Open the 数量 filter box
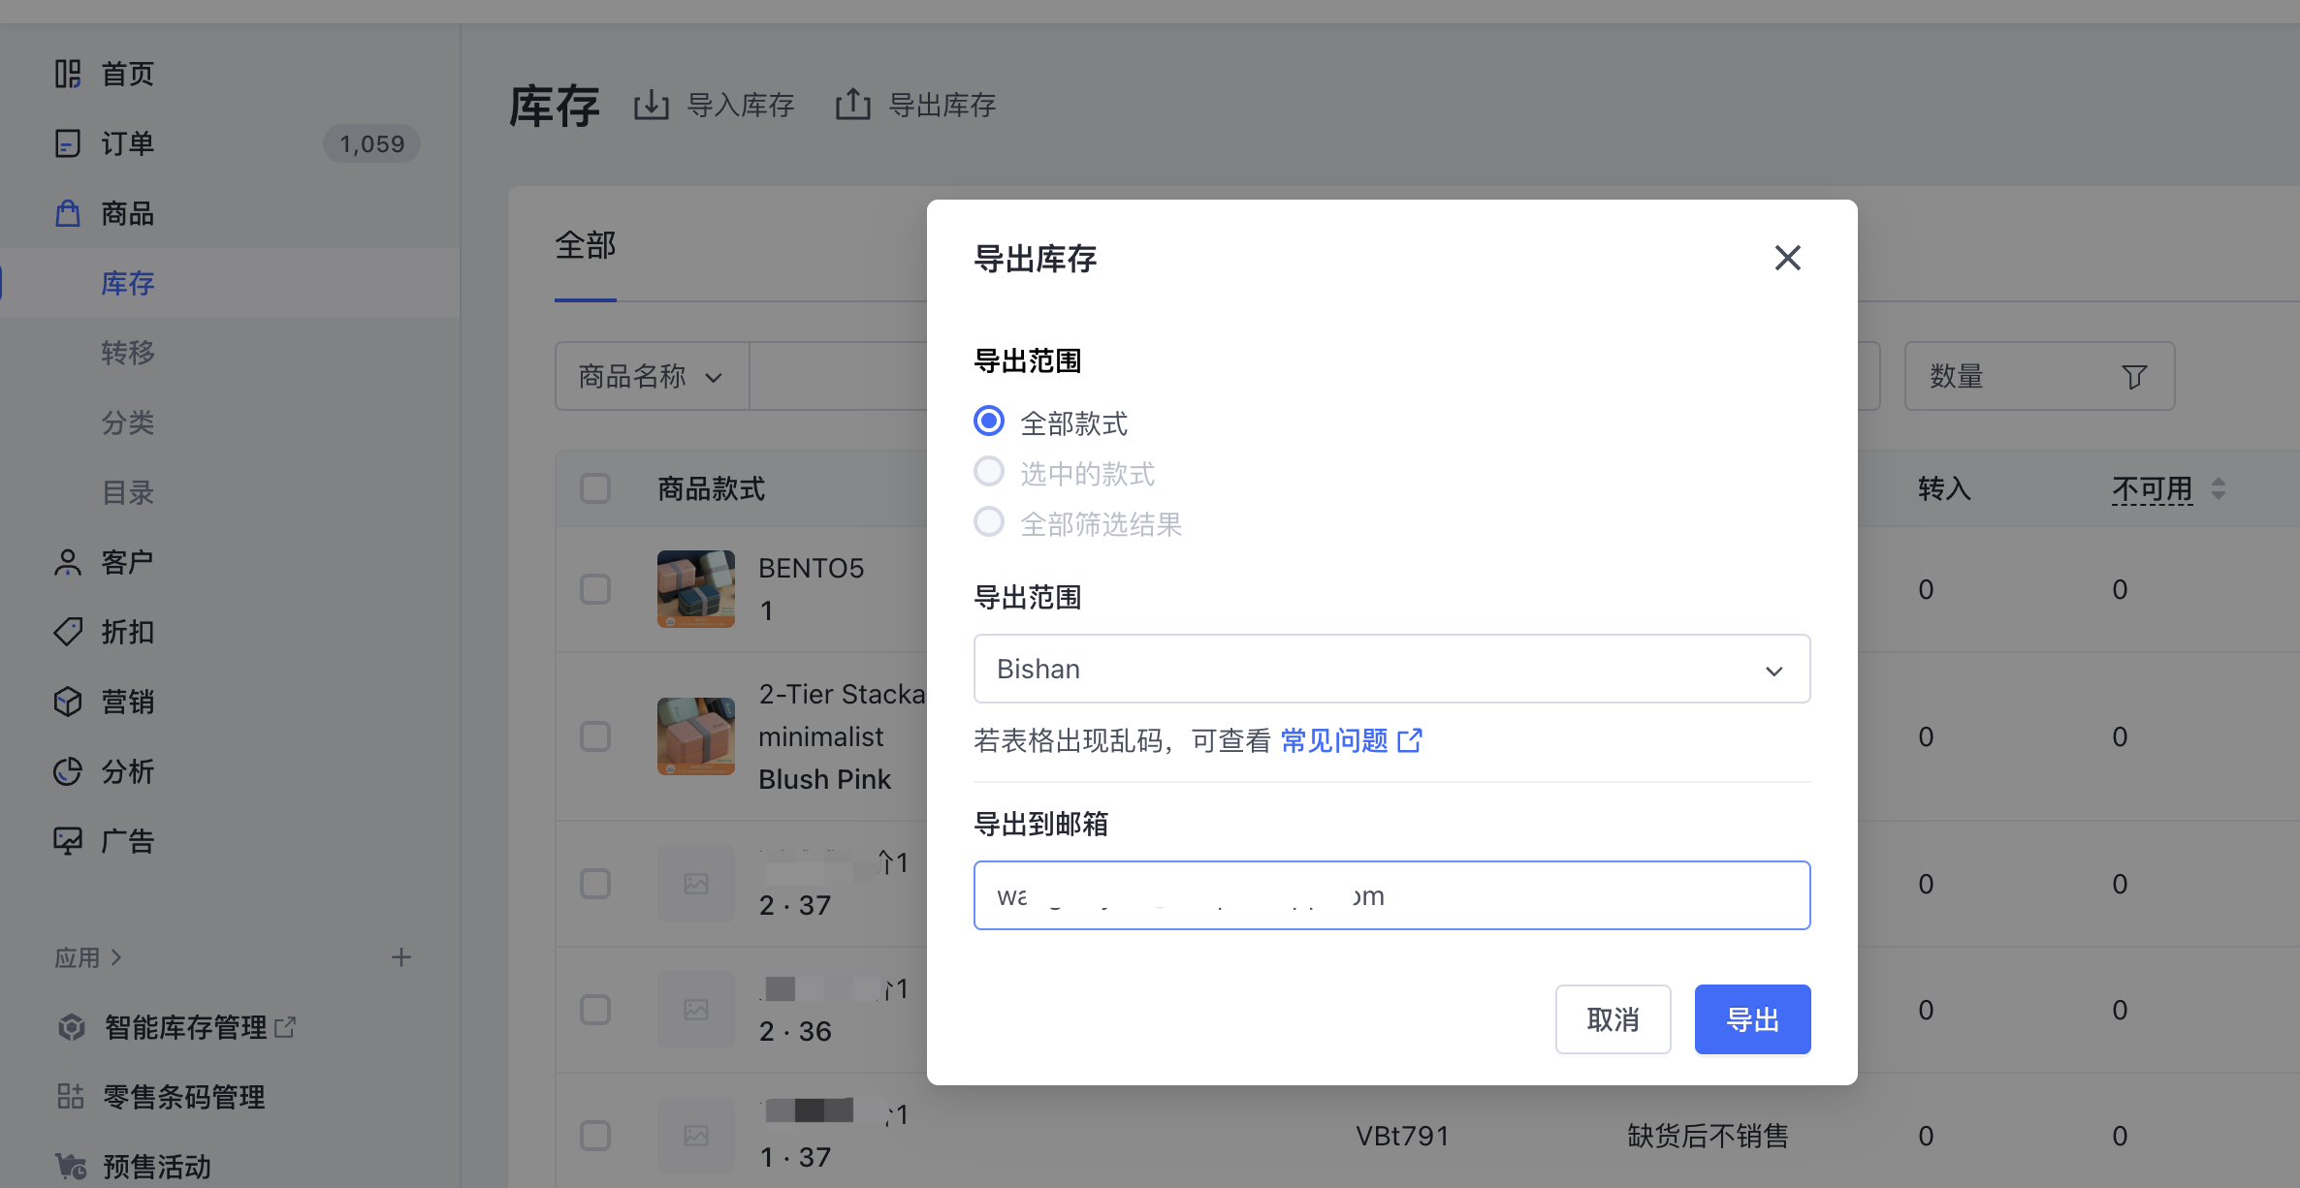Screen dimensions: 2300x1188 coord(2039,376)
